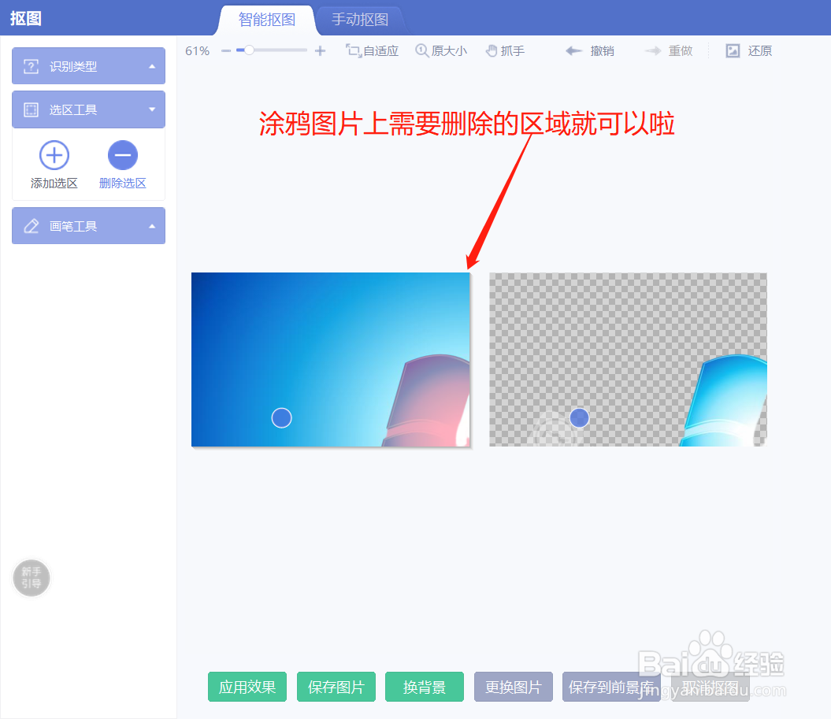The width and height of the screenshot is (831, 719).
Task: Click the zoom in plus icon
Action: coord(320,51)
